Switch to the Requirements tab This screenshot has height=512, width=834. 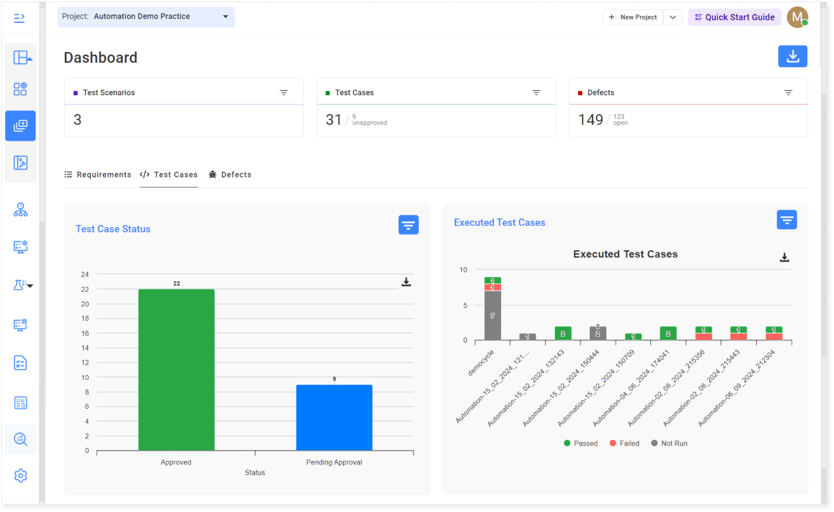(98, 175)
